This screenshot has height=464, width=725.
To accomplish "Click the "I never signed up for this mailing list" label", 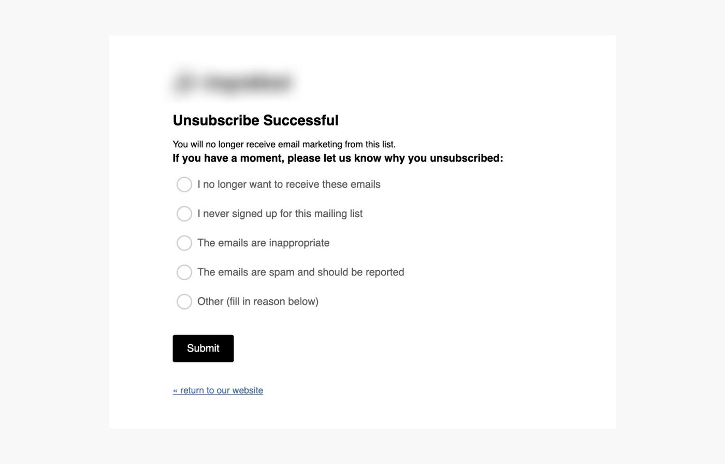I will point(280,214).
